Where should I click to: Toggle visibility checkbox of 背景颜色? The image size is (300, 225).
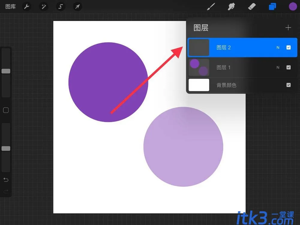coord(289,85)
